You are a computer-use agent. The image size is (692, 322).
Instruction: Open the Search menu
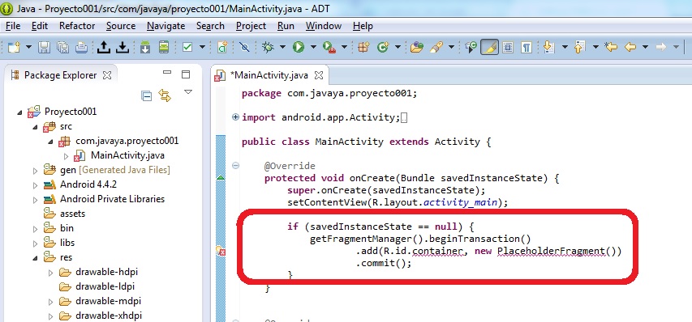pyautogui.click(x=210, y=26)
